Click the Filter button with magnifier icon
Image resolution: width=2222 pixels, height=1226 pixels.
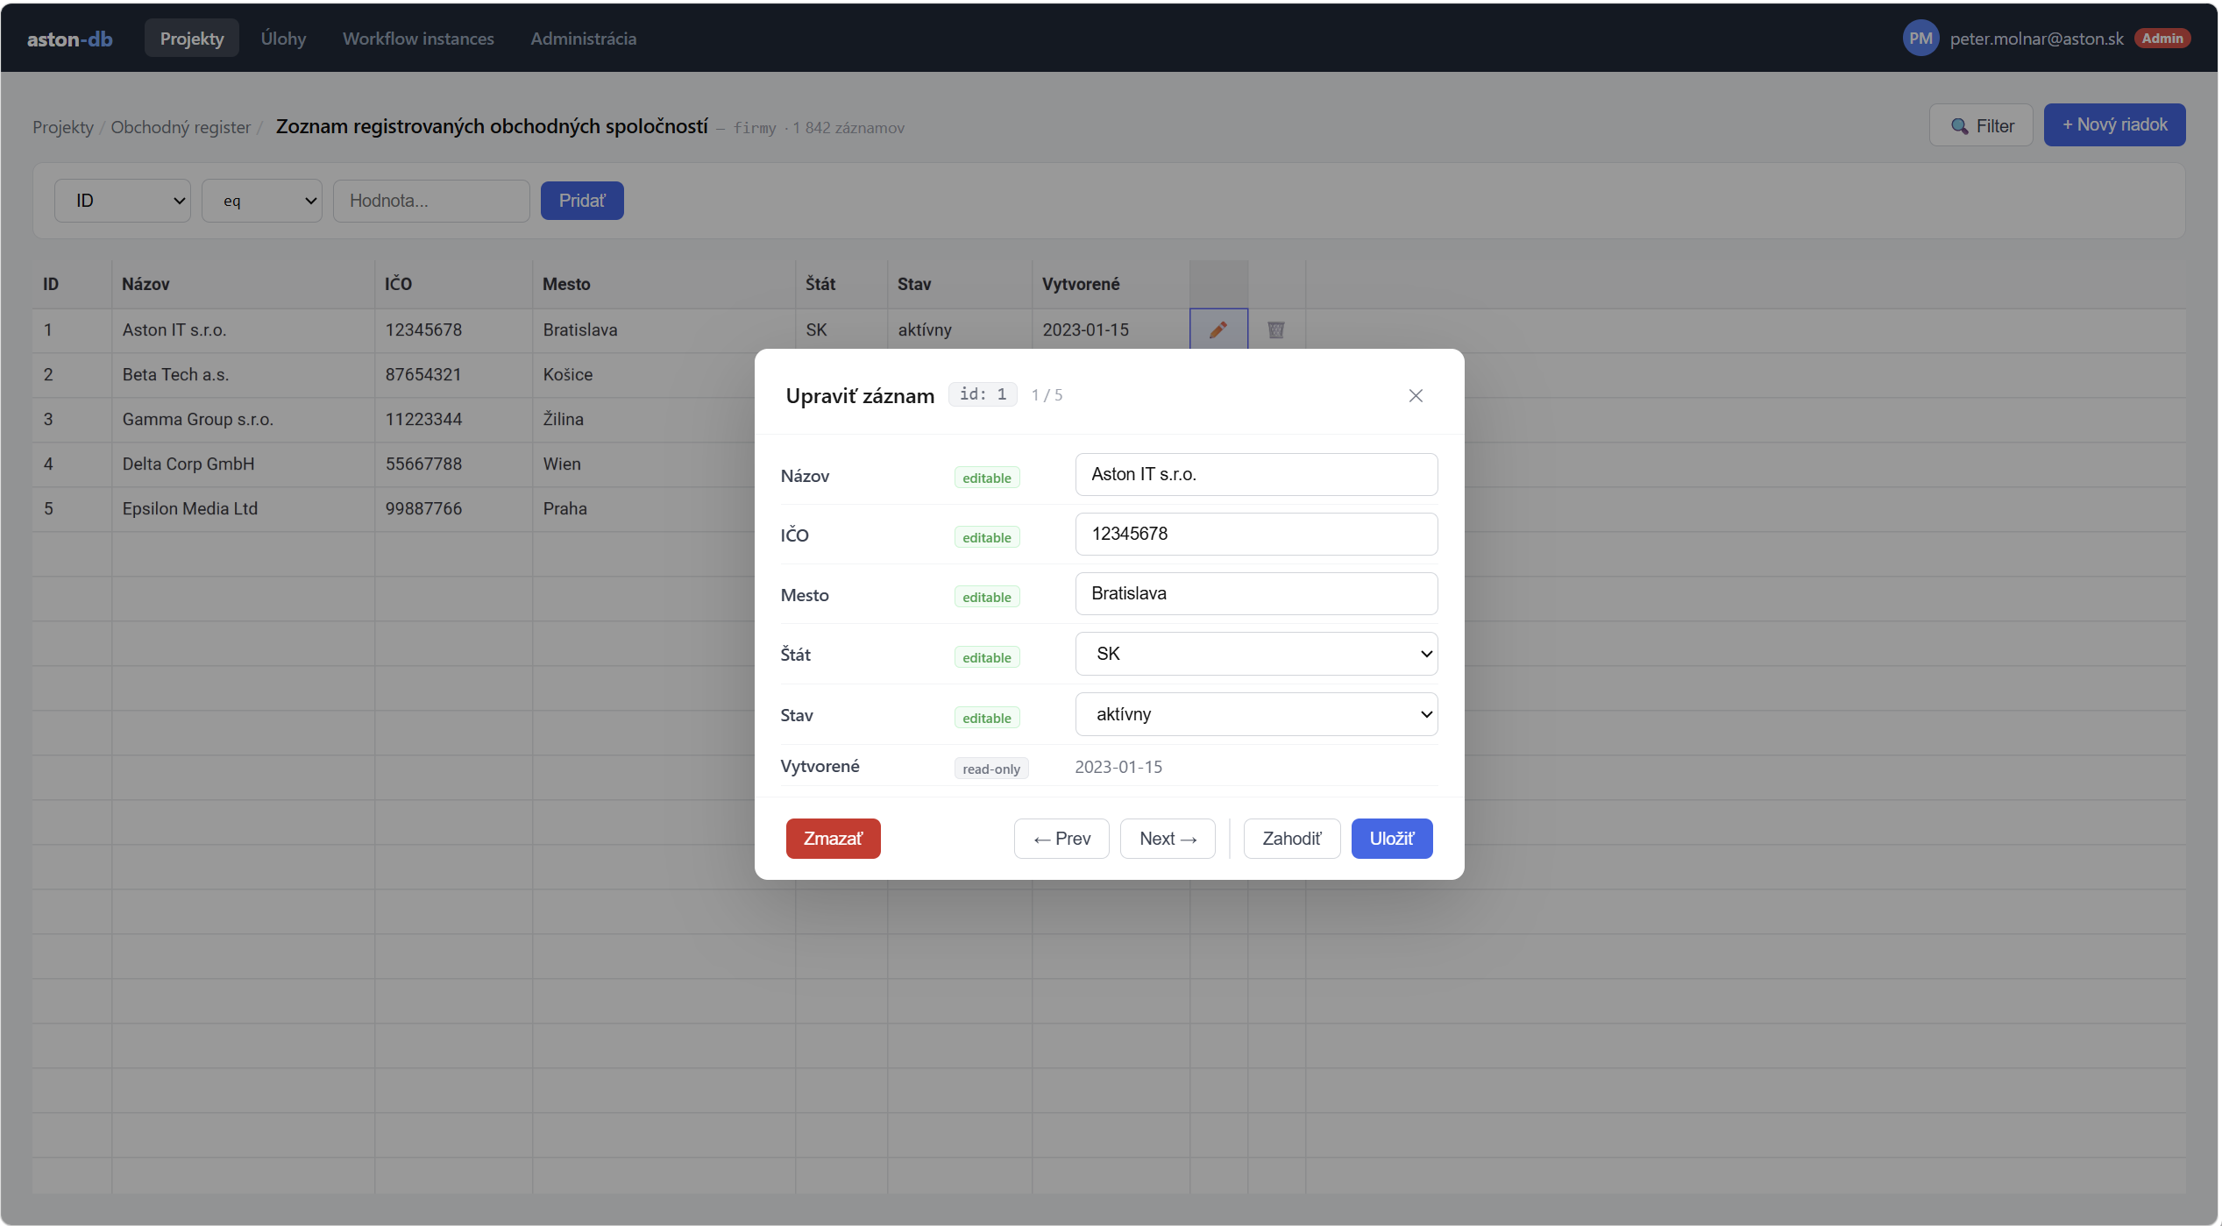tap(1981, 125)
